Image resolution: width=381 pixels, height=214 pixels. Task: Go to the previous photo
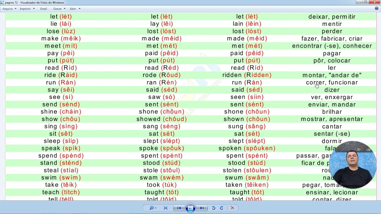(179, 208)
